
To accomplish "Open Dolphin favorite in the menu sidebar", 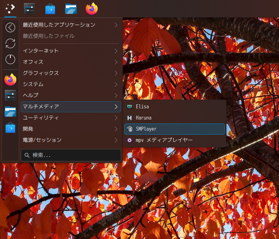I will pyautogui.click(x=10, y=112).
